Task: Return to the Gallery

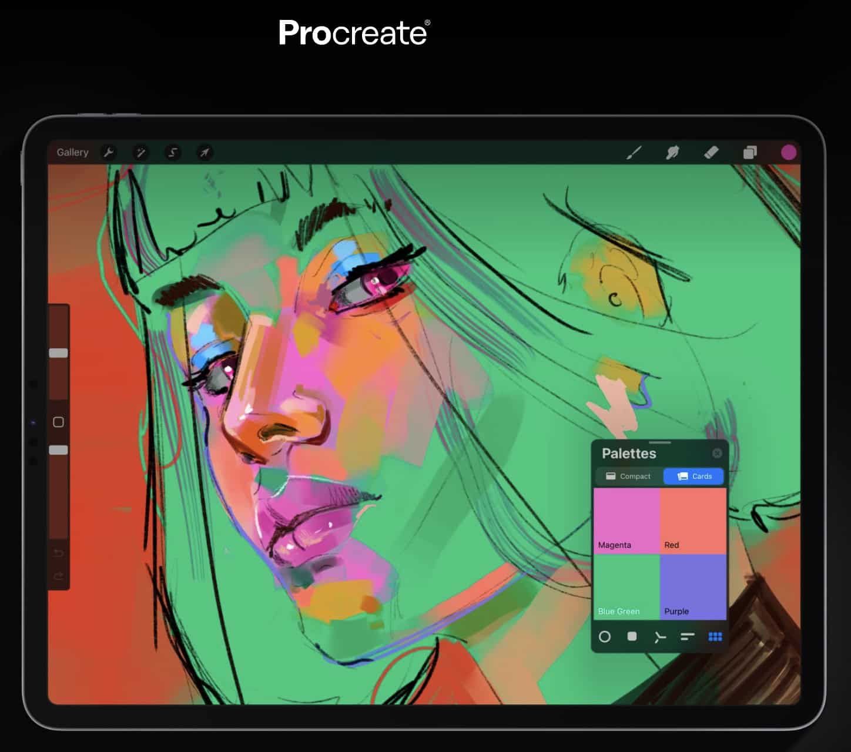Action: [x=72, y=152]
